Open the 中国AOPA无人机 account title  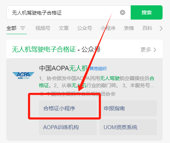click(x=63, y=68)
